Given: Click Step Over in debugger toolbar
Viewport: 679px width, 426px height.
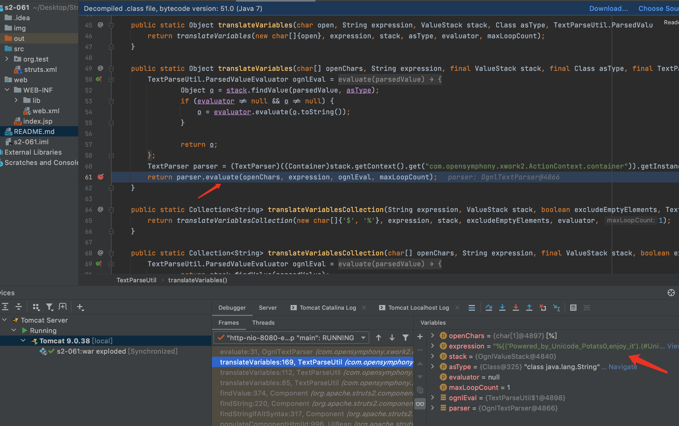Looking at the screenshot, I should pos(489,307).
